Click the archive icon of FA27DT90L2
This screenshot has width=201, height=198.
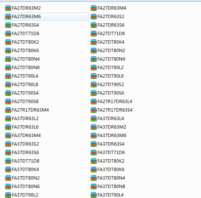(x=94, y=67)
